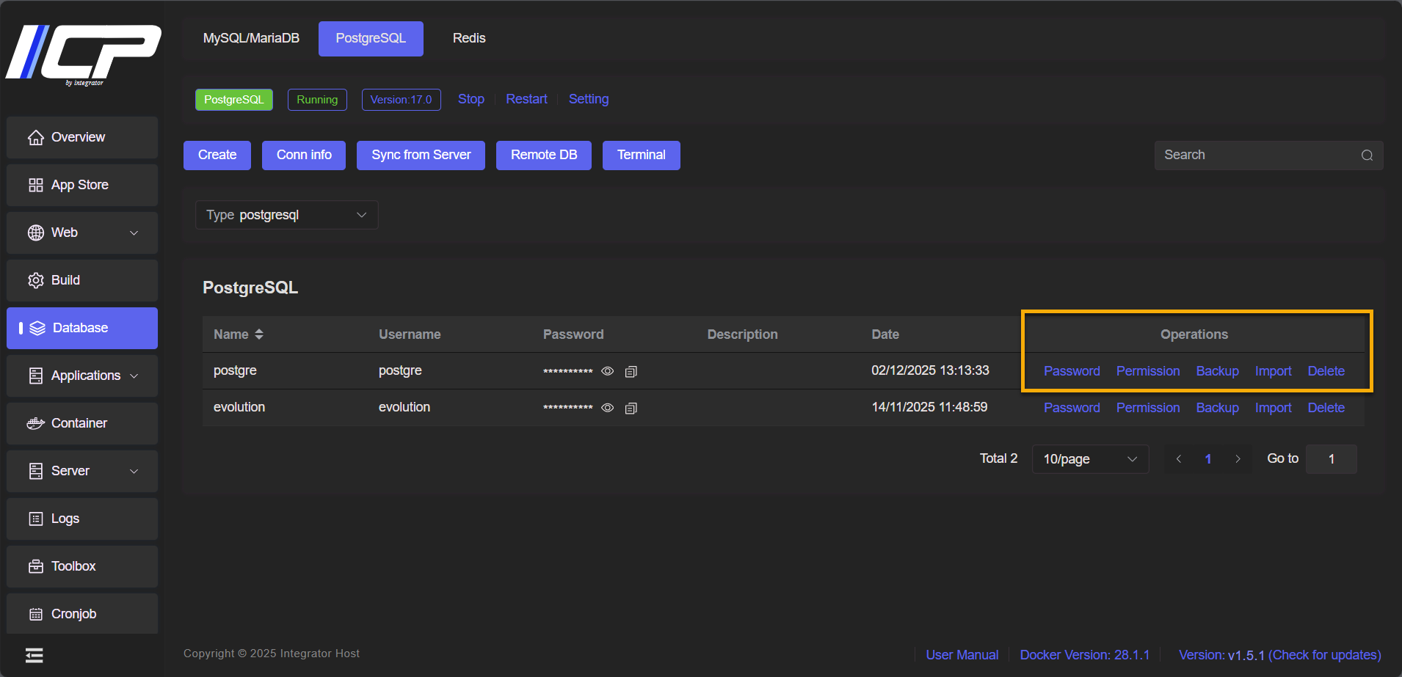1402x677 pixels.
Task: Click the Go to page input
Action: tap(1331, 459)
